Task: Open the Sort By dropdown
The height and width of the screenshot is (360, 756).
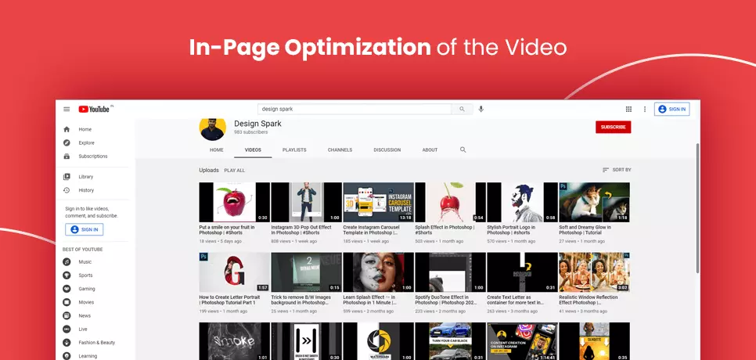Action: coord(617,170)
